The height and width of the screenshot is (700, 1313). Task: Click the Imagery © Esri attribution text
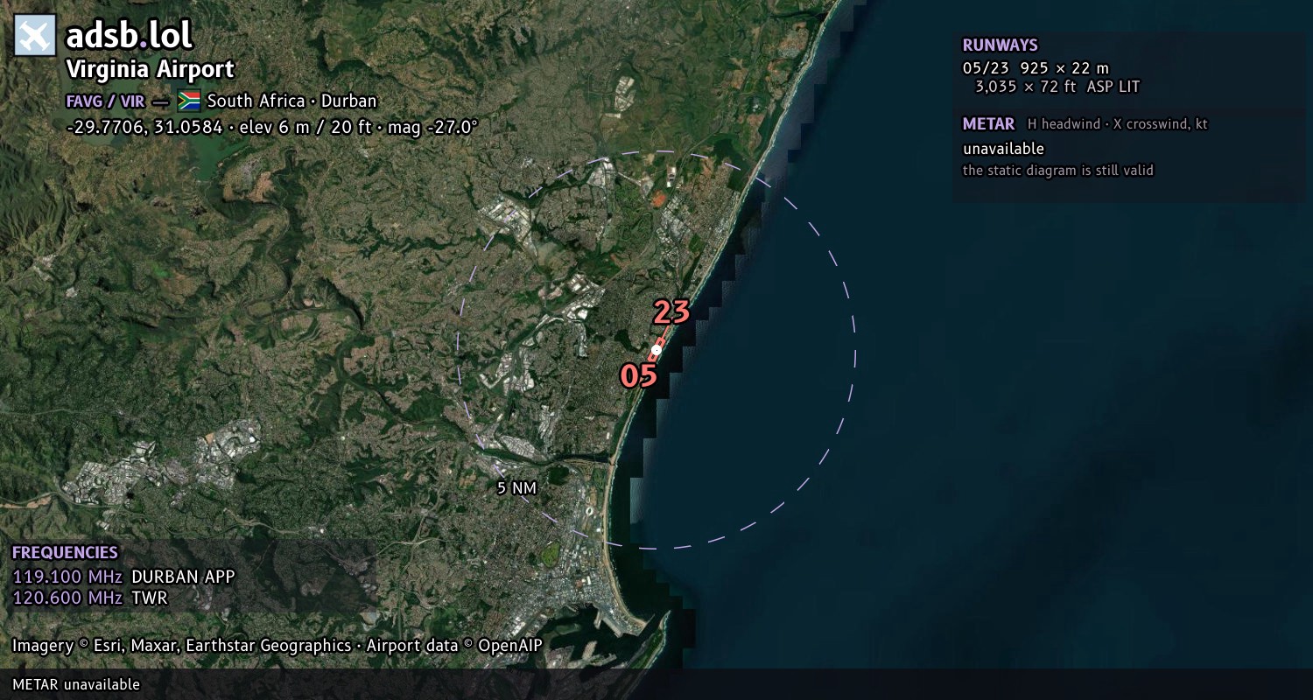click(x=277, y=646)
